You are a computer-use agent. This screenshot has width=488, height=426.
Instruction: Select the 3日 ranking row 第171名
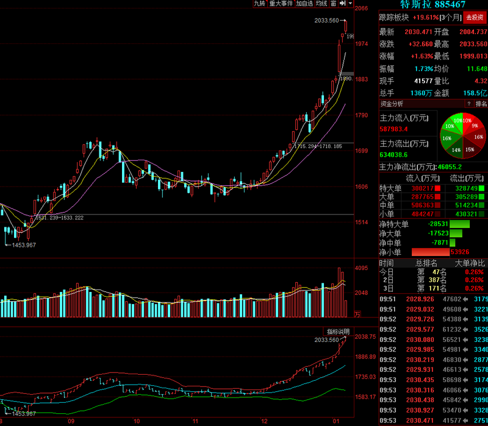tap(433, 288)
